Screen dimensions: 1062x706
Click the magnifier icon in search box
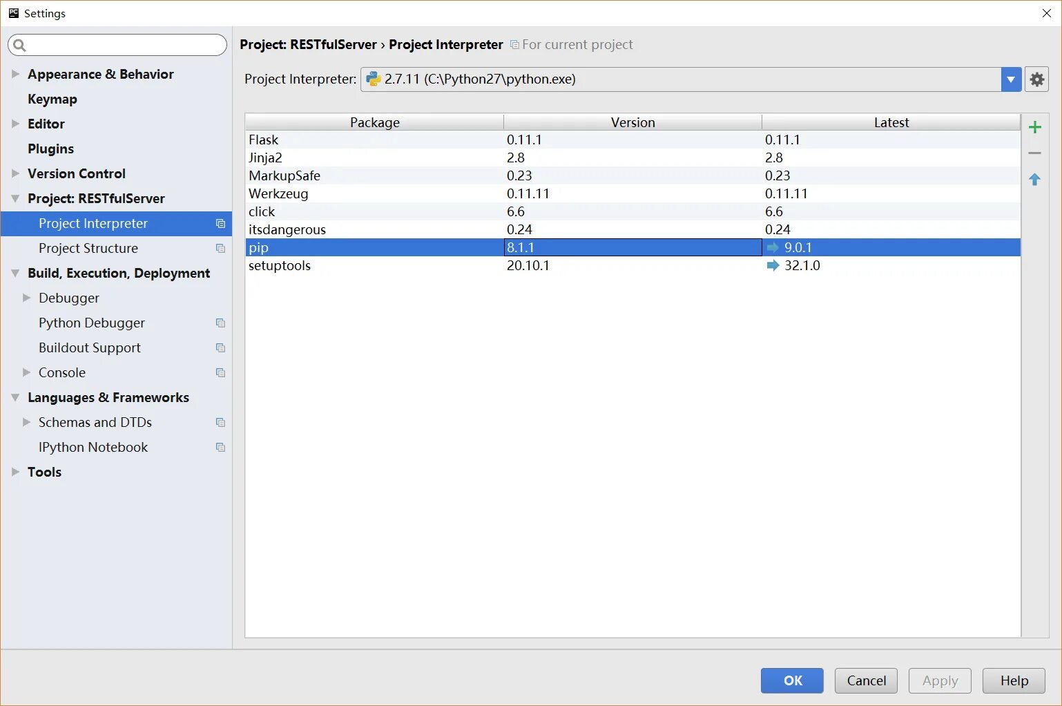click(20, 46)
